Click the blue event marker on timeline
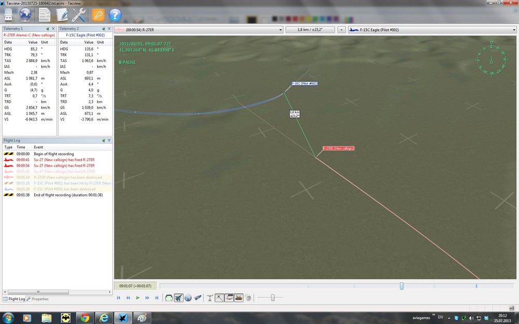The height and width of the screenshot is (324, 519). tap(476, 286)
